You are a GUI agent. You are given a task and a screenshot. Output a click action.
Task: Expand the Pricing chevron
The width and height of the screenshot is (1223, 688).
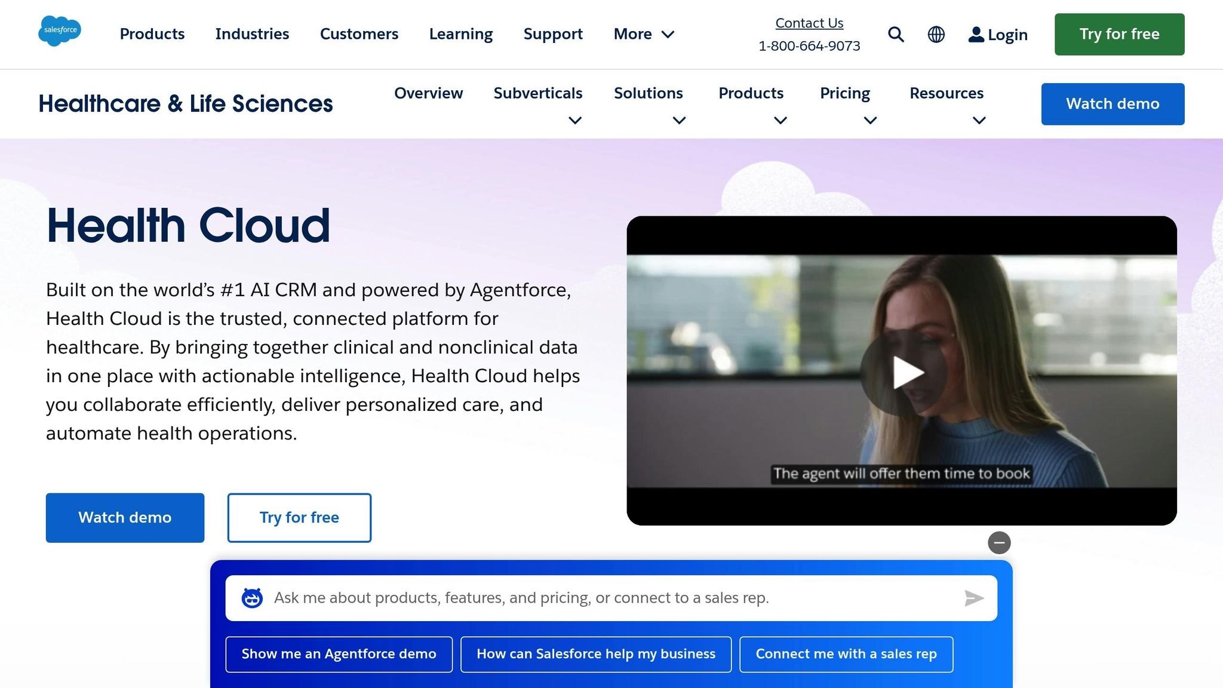click(871, 121)
